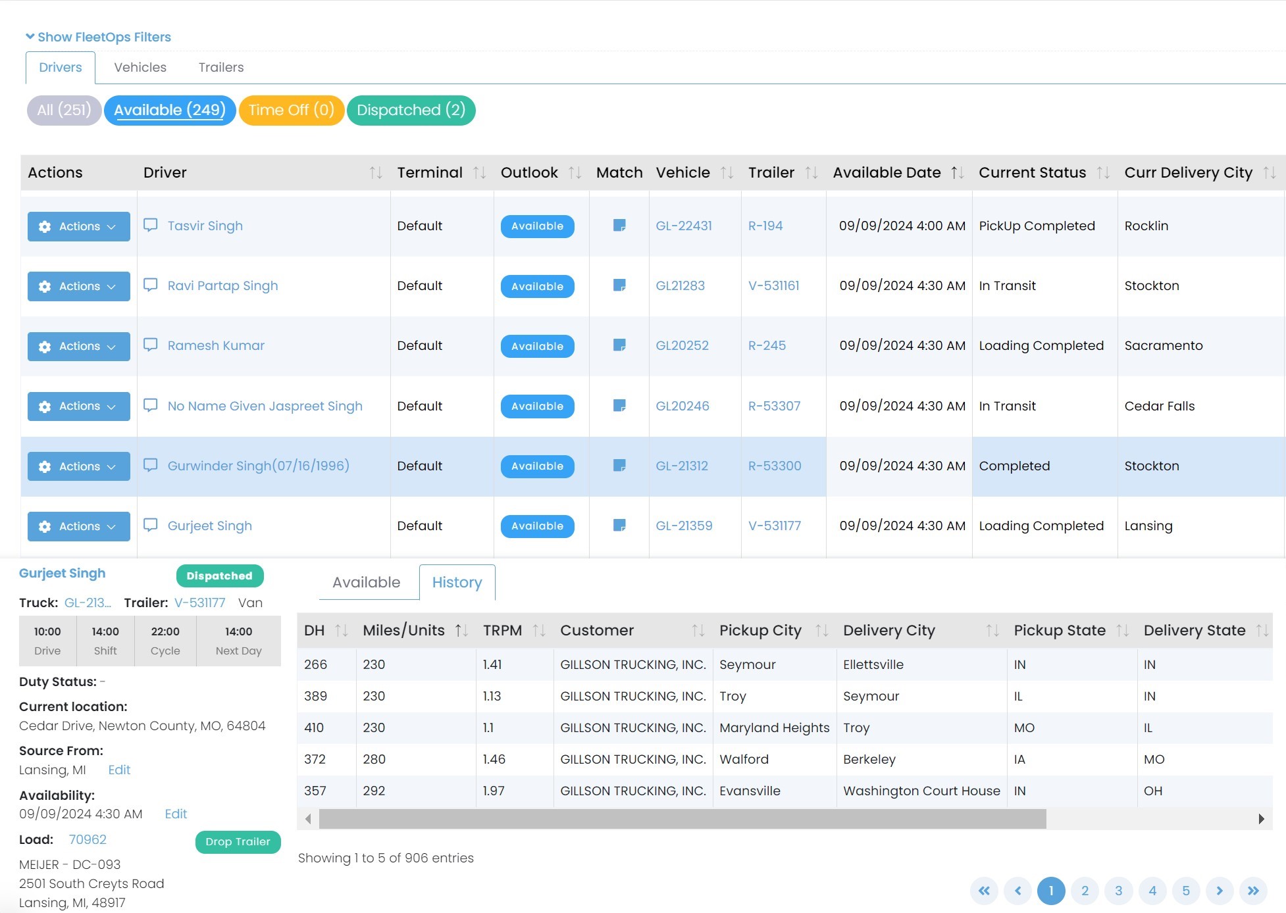Filter by Time Off (0) drivers
Viewport: 1286px width, 913px height.
point(292,110)
